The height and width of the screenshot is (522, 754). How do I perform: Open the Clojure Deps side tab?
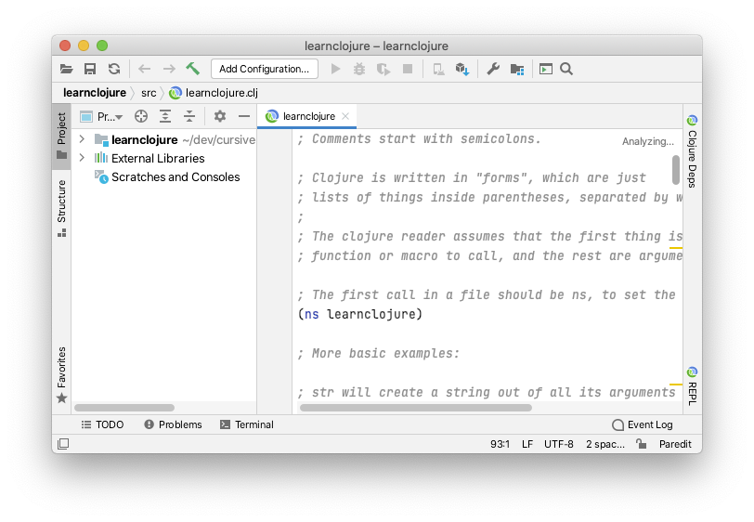692,150
